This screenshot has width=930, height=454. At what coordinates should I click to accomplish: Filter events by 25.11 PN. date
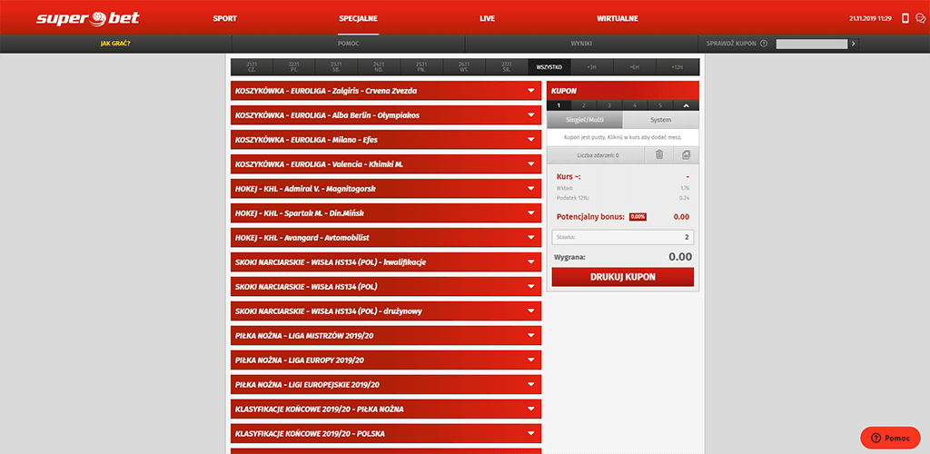click(421, 67)
